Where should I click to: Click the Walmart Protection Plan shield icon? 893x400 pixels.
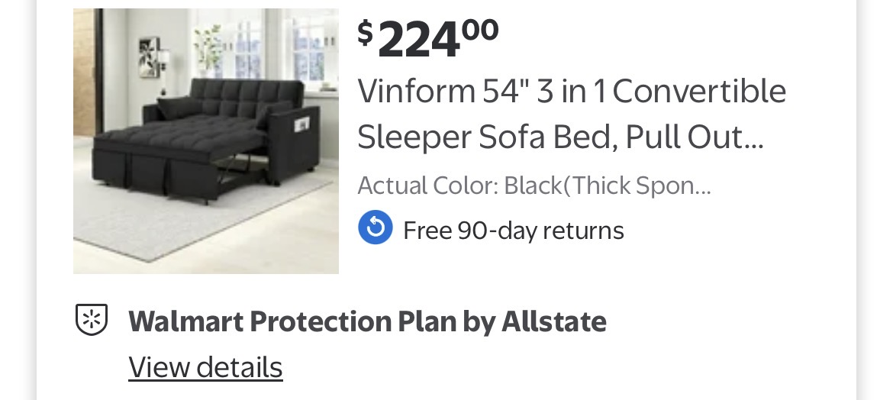pyautogui.click(x=91, y=320)
